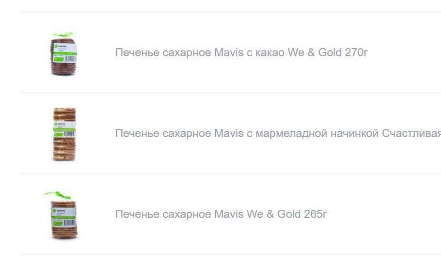Image resolution: width=441 pixels, height=267 pixels.
Task: Open the "Печенье сахарное Mavis с какао We & Gold 270г" link
Action: [x=241, y=52]
